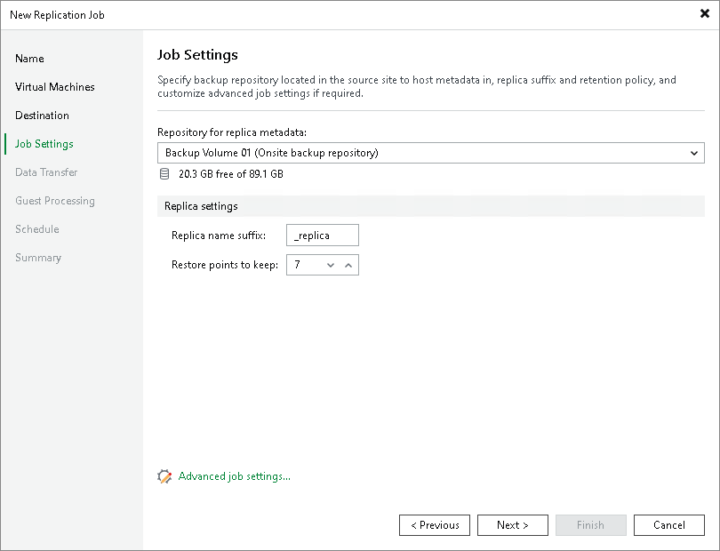Click inside the Replica name suffix field

pos(322,235)
